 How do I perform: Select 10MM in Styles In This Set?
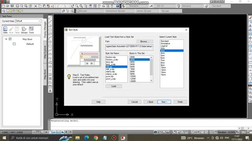(x=133, y=76)
